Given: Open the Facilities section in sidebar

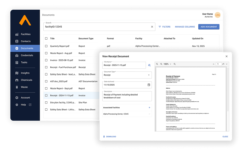Looking at the screenshot, I should (x=25, y=34).
